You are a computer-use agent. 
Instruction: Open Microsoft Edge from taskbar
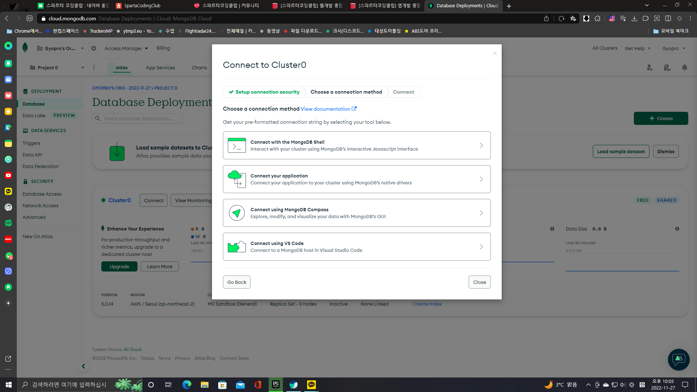point(187,385)
